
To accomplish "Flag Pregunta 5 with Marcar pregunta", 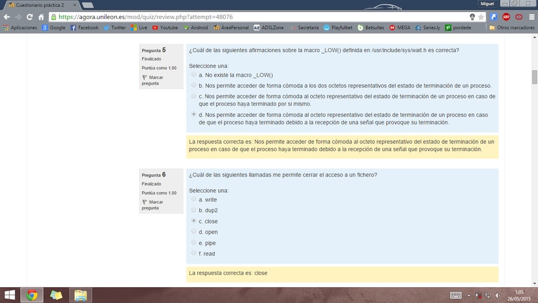I will (153, 81).
